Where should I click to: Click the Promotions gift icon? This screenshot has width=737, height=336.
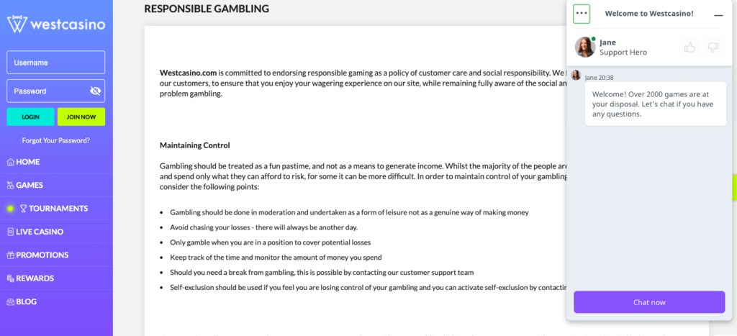10,255
